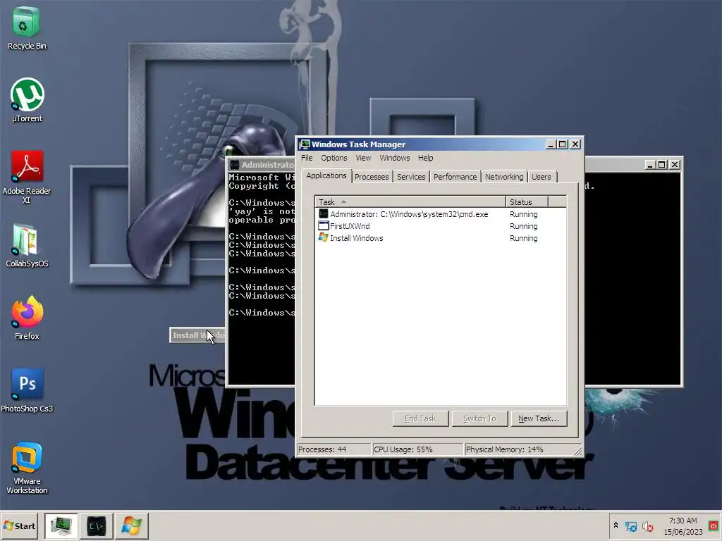The image size is (722, 541).
Task: Click the Task Manager resize grip
Action: [578, 452]
